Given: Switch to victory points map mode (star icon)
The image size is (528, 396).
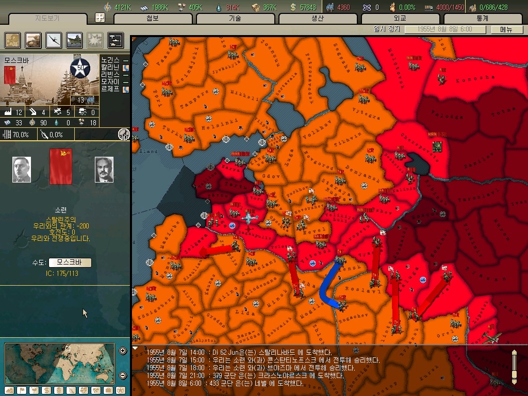Looking at the screenshot, I should pos(121,391).
